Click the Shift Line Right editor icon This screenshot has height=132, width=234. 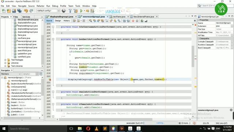point(128,21)
